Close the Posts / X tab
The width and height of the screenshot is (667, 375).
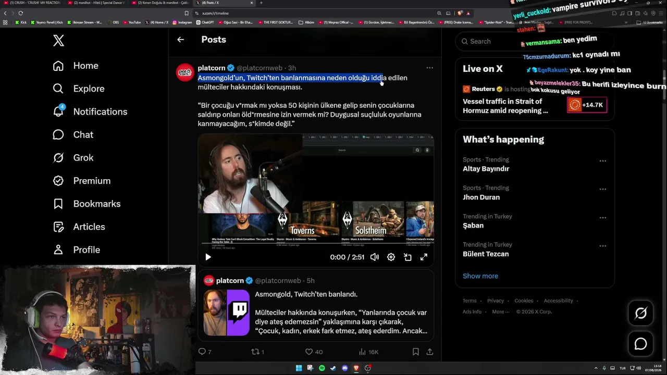[x=251, y=3]
